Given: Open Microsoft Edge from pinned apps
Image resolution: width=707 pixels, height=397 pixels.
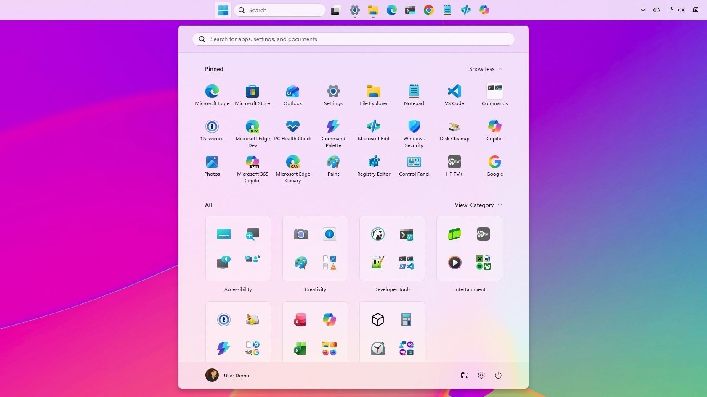Looking at the screenshot, I should tap(212, 95).
